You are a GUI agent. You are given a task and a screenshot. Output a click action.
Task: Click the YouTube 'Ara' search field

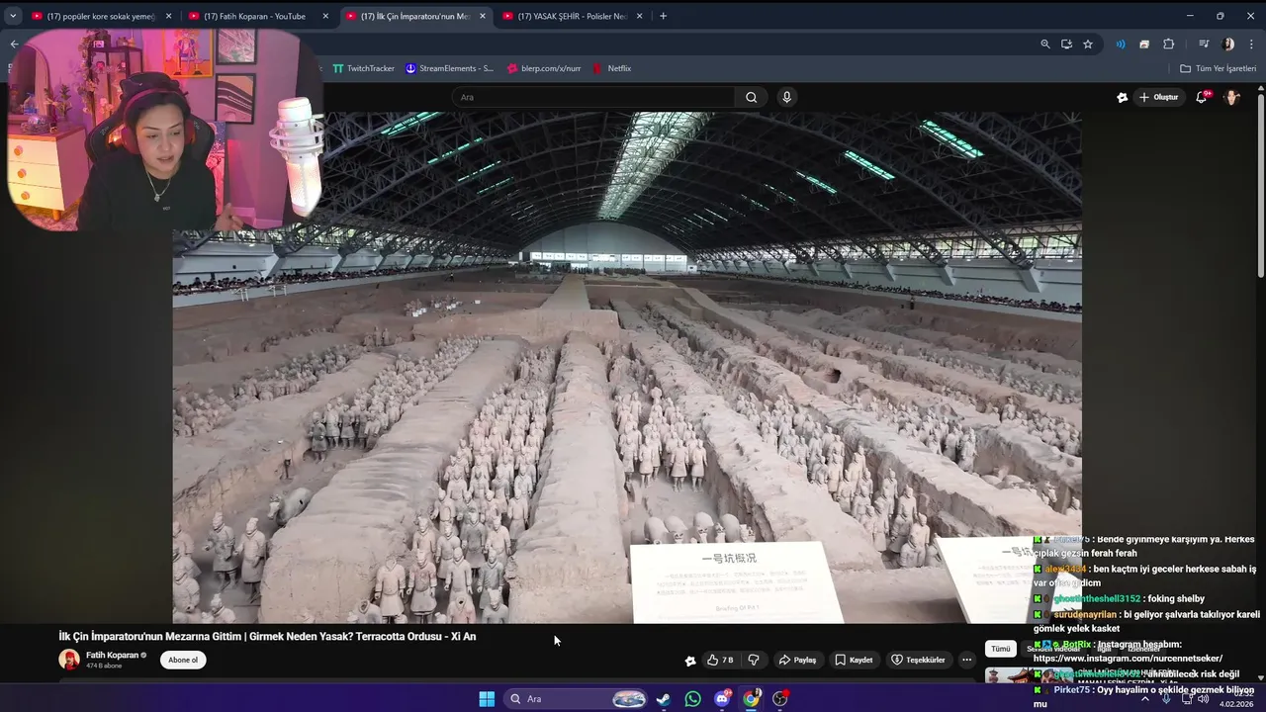pyautogui.click(x=593, y=97)
